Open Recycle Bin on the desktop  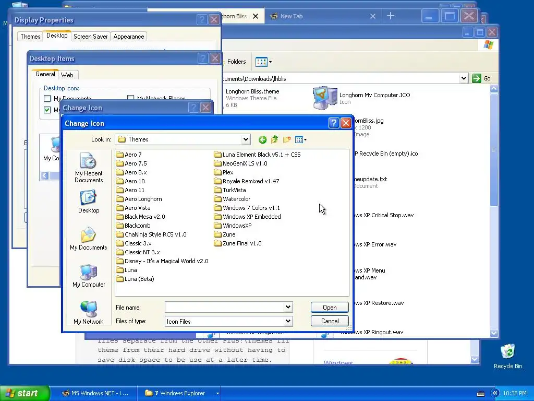pos(507,356)
